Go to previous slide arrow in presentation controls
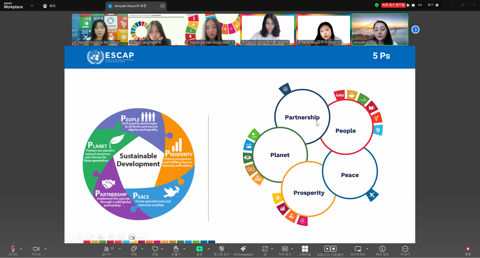The height and width of the screenshot is (258, 480). (70, 238)
